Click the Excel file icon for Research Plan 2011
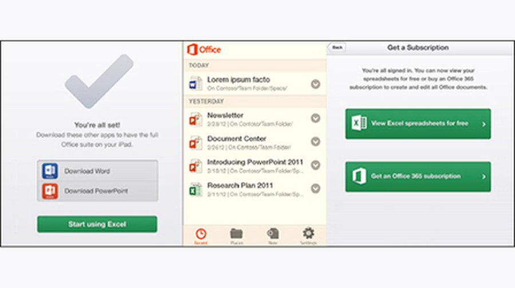This screenshot has width=515, height=288. coord(196,190)
